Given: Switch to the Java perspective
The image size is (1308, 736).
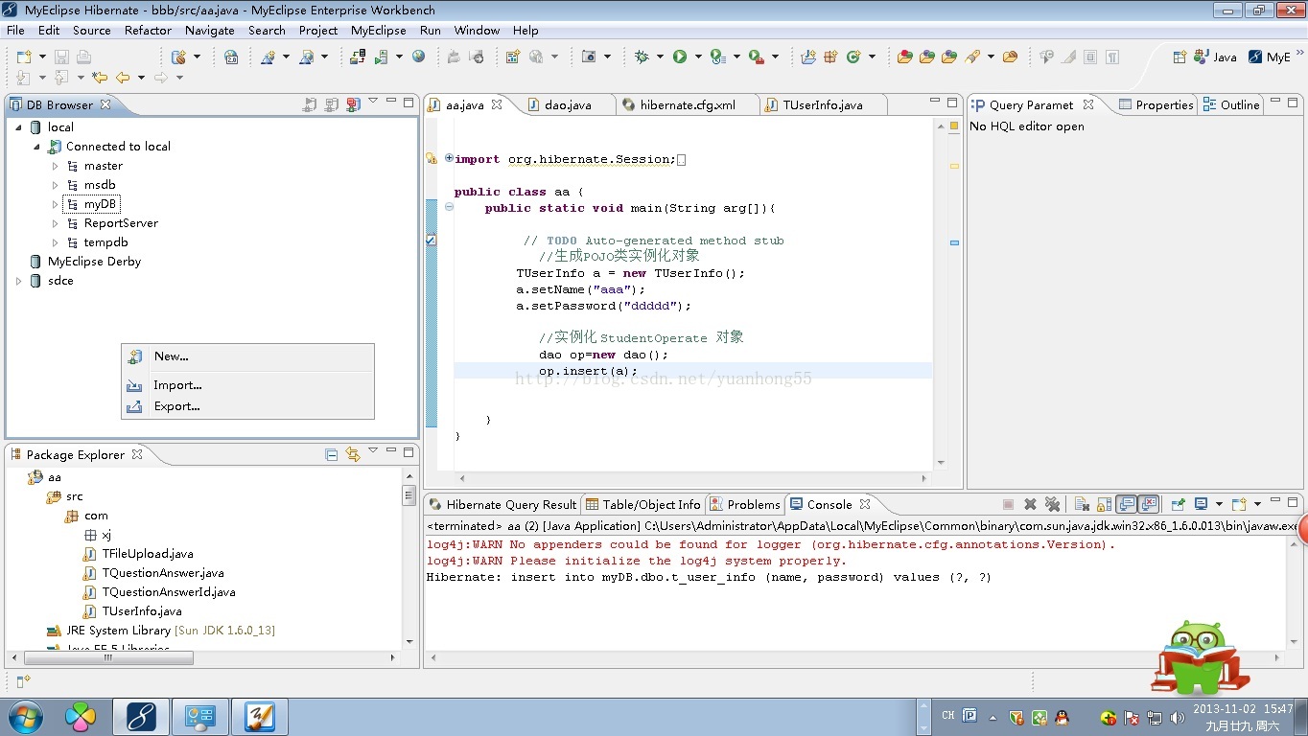Looking at the screenshot, I should pos(1215,57).
